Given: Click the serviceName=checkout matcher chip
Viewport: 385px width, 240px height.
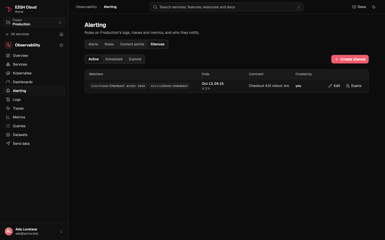Looking at the screenshot, I should point(169,86).
